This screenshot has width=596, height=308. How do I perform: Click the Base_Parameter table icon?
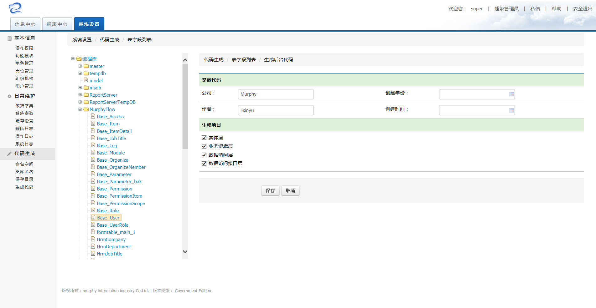click(93, 174)
